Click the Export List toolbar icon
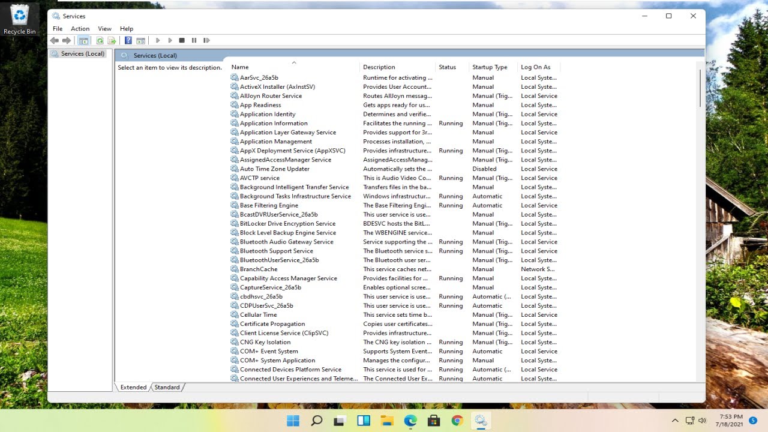The image size is (768, 432). [112, 40]
